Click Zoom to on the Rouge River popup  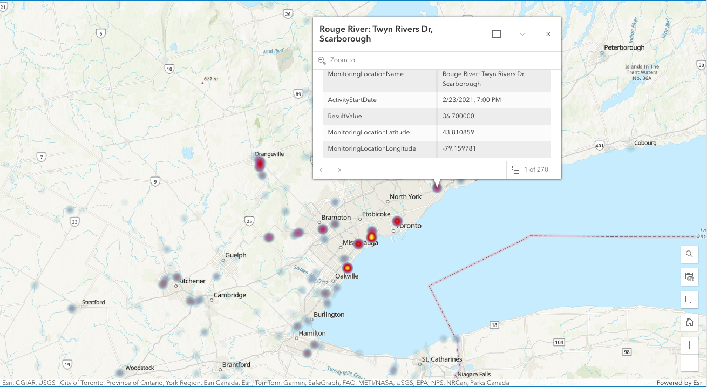tap(337, 60)
